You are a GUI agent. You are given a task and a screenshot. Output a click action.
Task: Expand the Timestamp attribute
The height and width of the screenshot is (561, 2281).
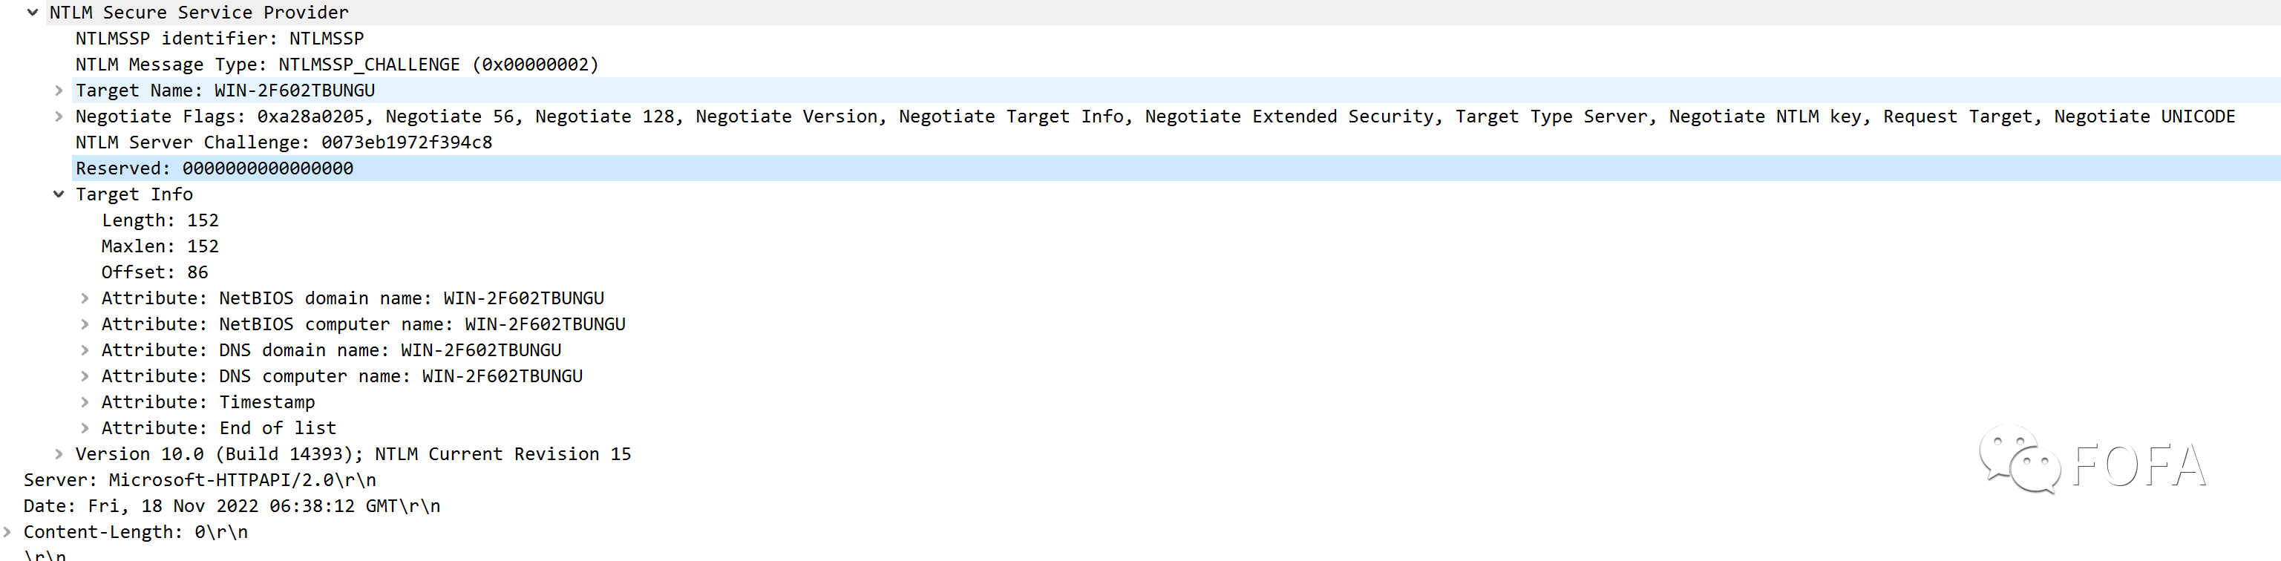pyautogui.click(x=85, y=401)
